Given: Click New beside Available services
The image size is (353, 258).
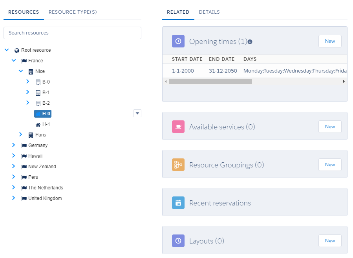Looking at the screenshot, I should click(329, 126).
